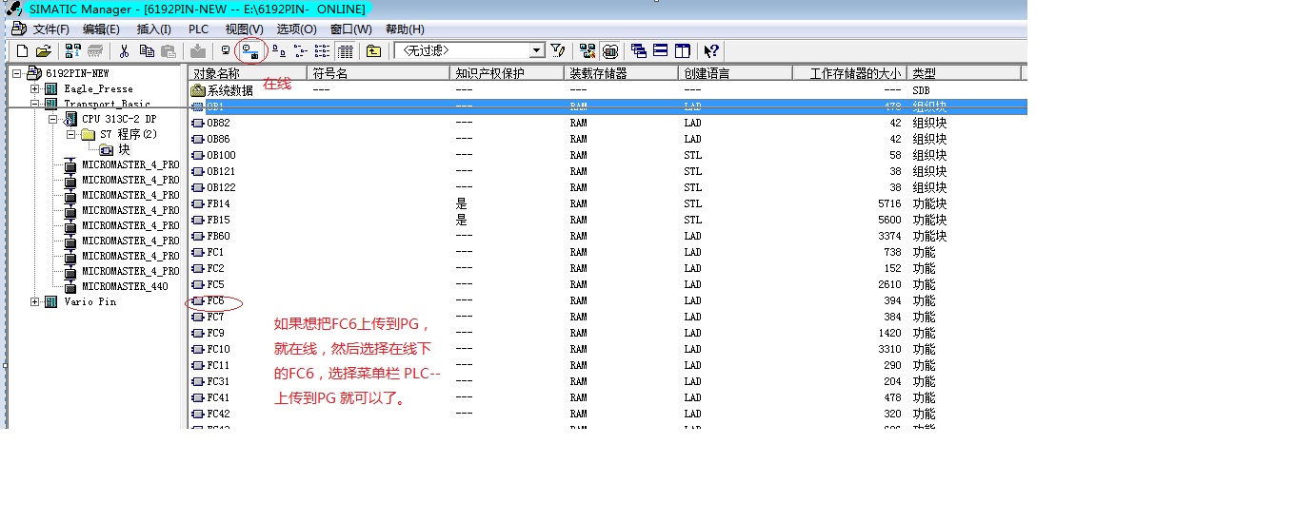Sort by 类型 column header

pyautogui.click(x=964, y=73)
